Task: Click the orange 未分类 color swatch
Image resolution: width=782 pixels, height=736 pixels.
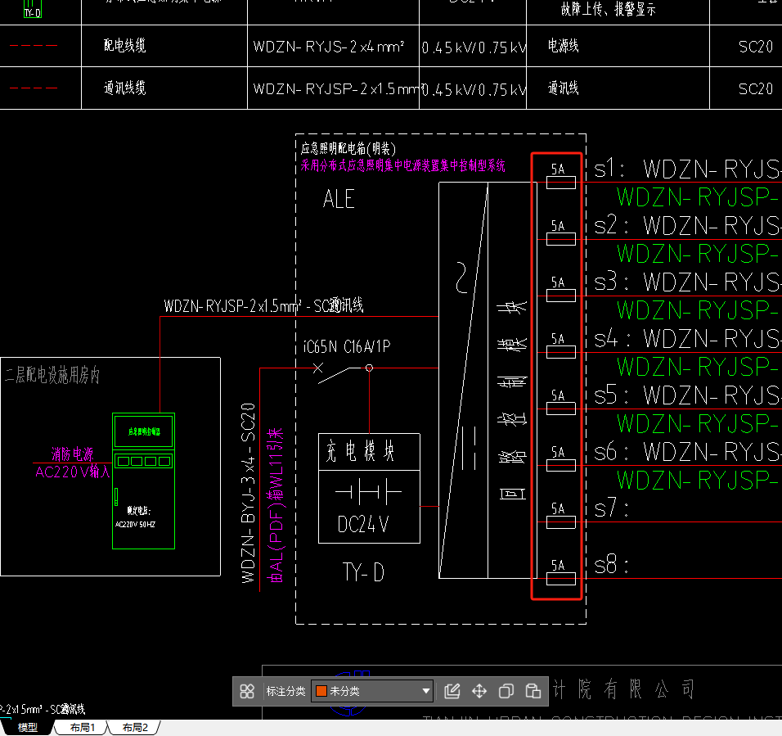Action: [321, 691]
